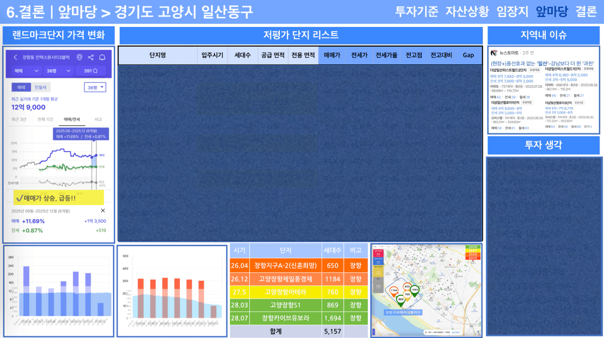Viewport: 604px width, 338px height.
Task: Go to the 투자기준 section in top navigation
Action: (417, 12)
